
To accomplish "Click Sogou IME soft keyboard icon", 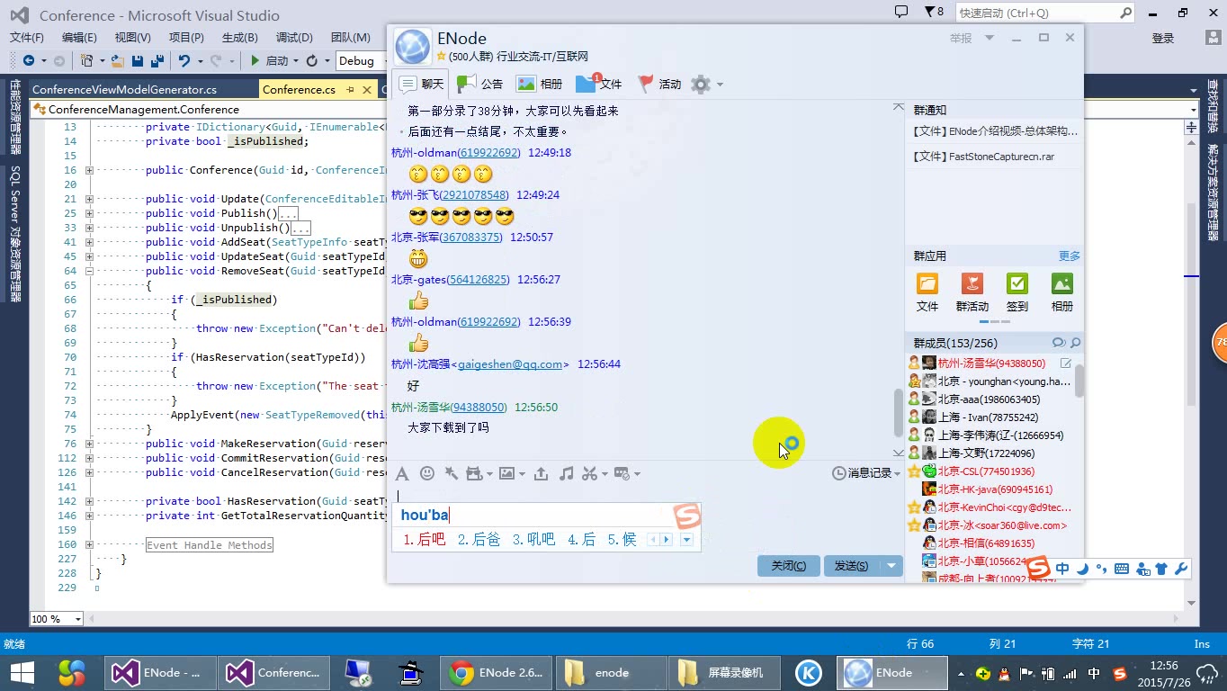I will 1122,569.
